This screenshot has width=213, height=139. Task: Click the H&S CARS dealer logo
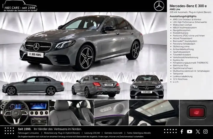20,6
